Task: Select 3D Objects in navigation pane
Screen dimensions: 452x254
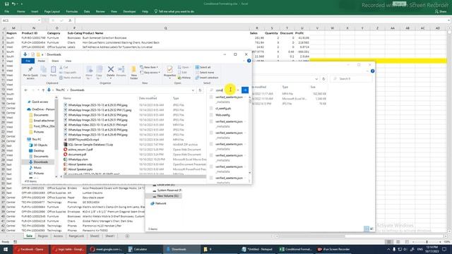Action: click(39, 145)
